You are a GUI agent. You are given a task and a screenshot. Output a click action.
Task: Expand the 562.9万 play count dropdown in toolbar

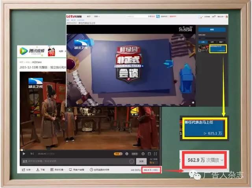[151, 170]
